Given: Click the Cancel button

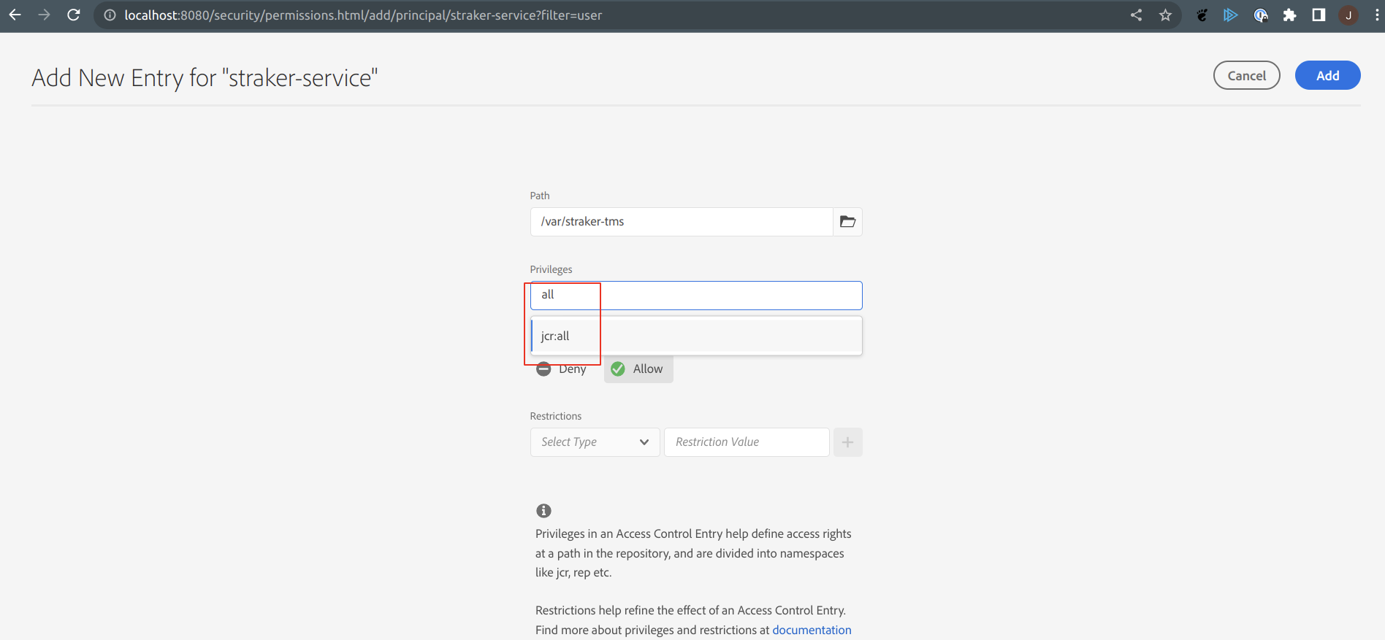Looking at the screenshot, I should pos(1246,75).
